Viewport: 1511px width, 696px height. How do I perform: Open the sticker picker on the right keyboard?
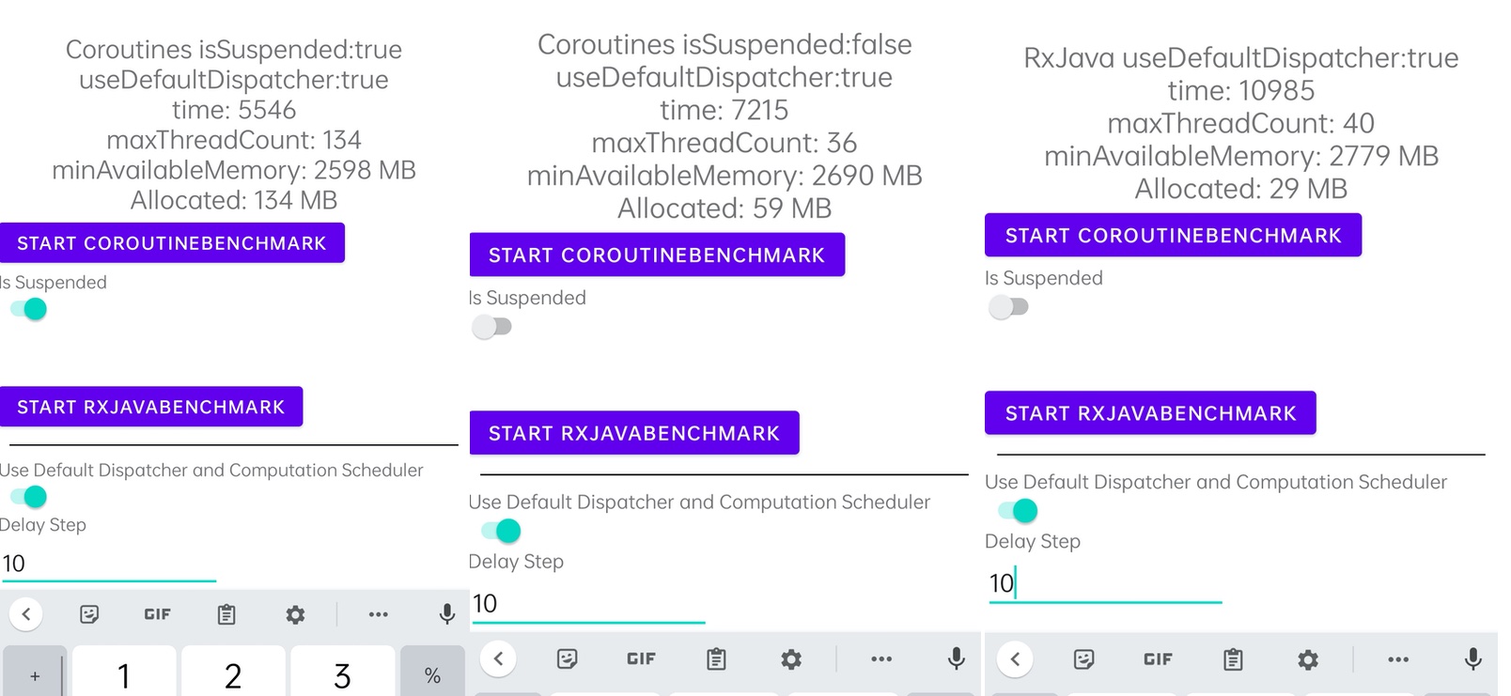click(1083, 659)
